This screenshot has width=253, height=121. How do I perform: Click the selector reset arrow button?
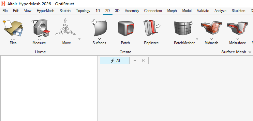tap(143, 60)
